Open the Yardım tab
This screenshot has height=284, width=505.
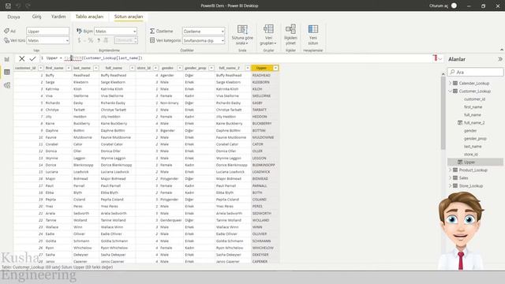pos(58,17)
